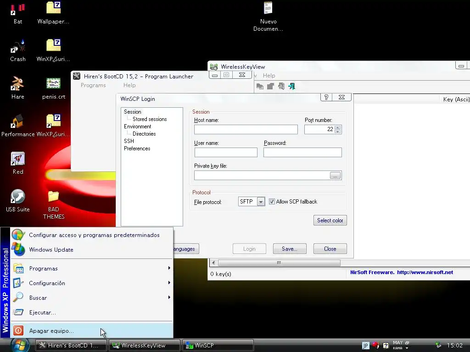Select the USB Suite shortcut
The width and height of the screenshot is (470, 352).
(x=18, y=201)
